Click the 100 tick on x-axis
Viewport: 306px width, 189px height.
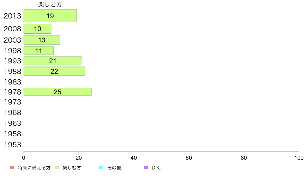(x=299, y=158)
